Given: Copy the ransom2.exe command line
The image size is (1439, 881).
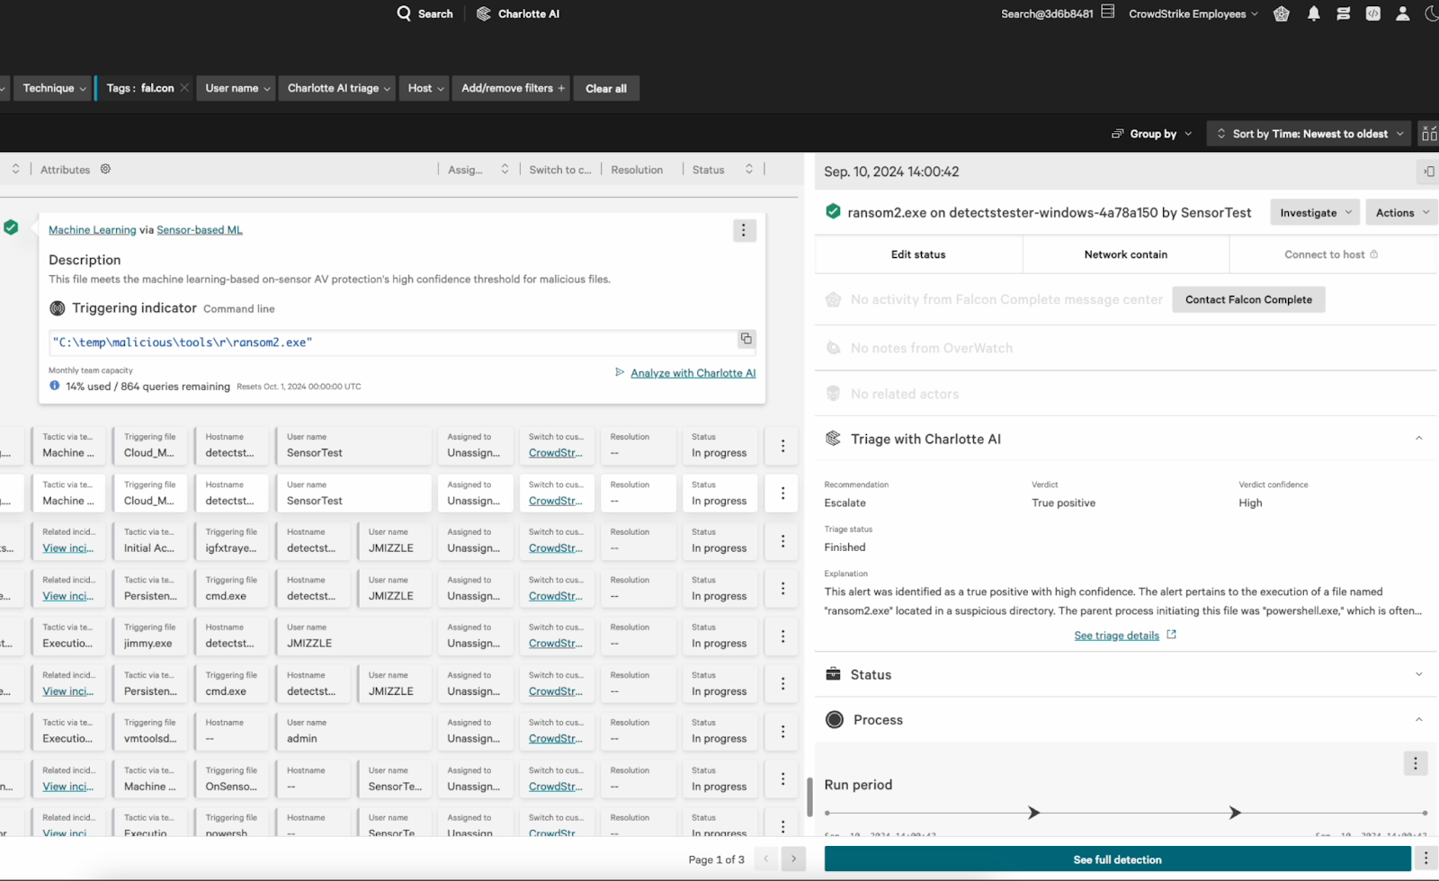Looking at the screenshot, I should (746, 339).
